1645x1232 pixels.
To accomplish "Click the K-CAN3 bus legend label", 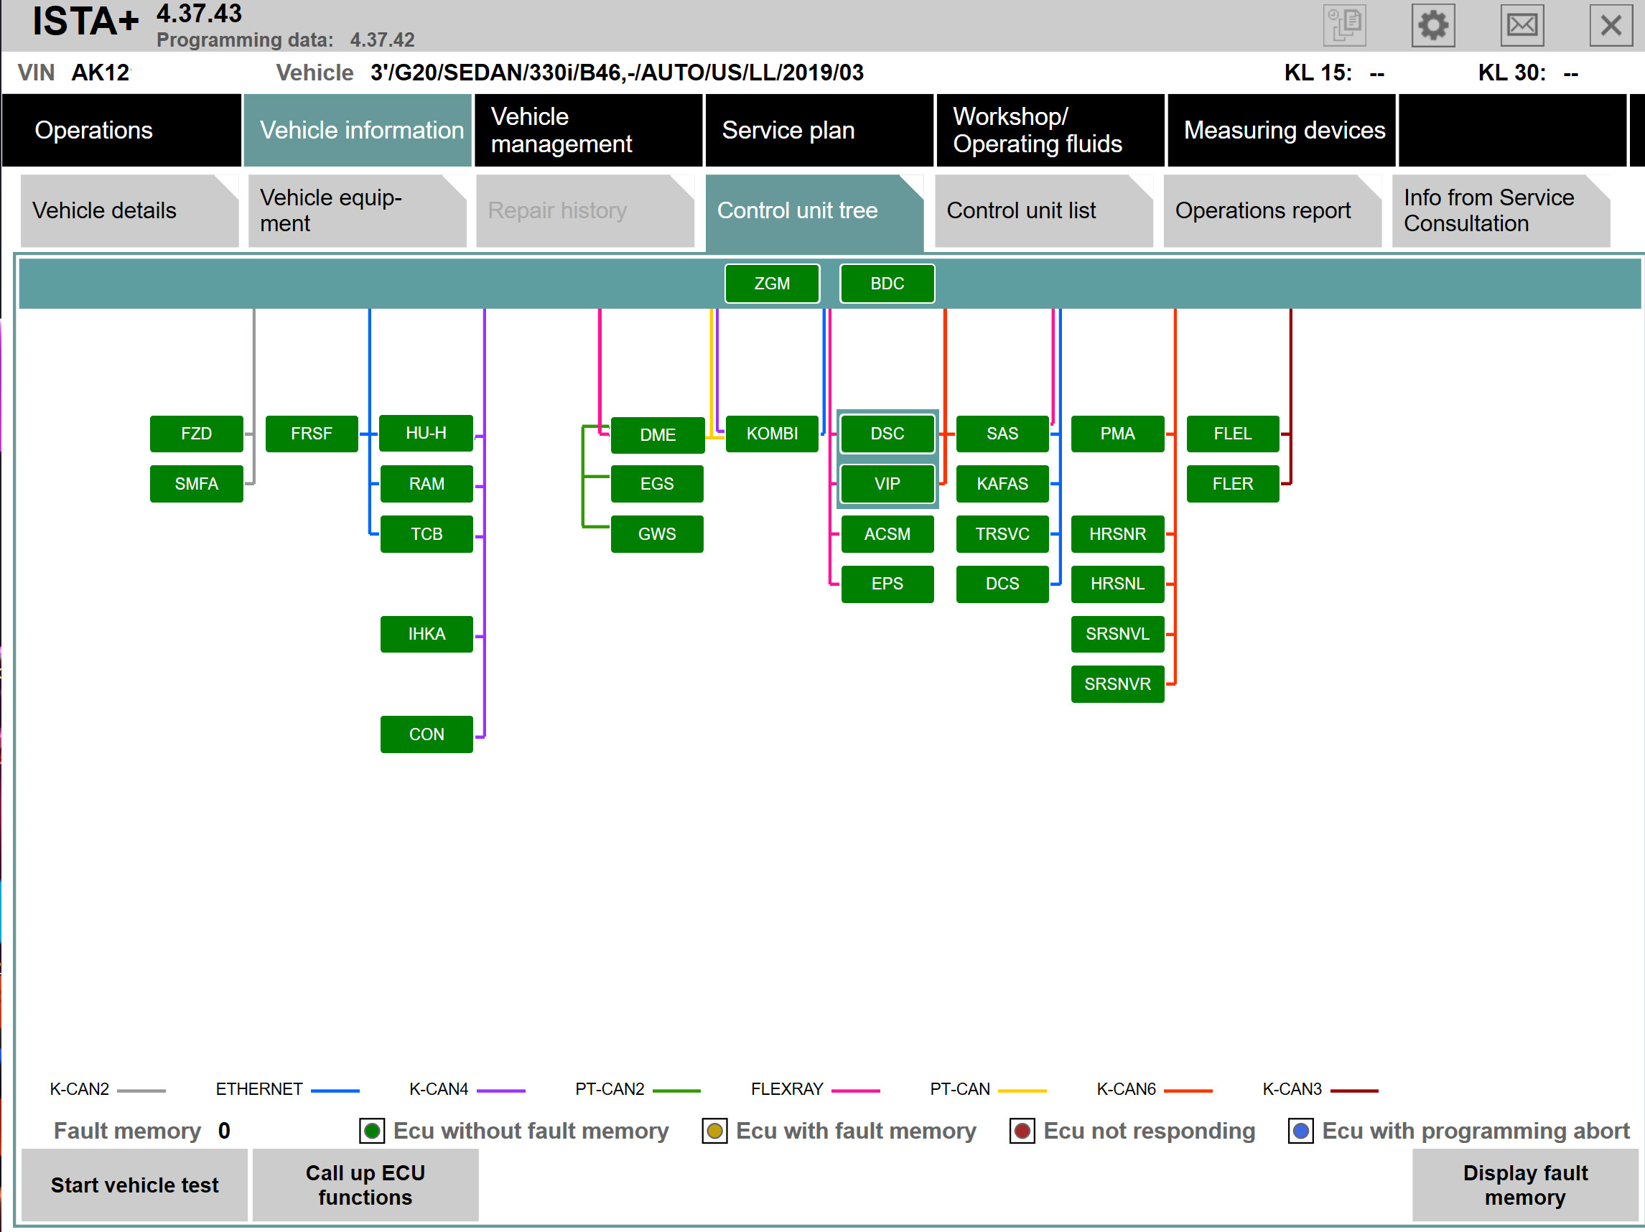I will [1292, 1089].
